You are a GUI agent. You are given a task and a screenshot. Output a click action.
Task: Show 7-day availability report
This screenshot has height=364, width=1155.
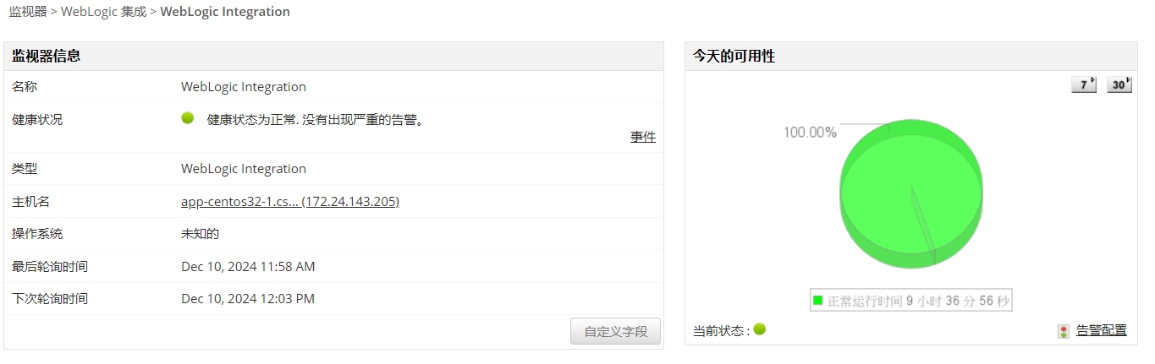coord(1084,84)
